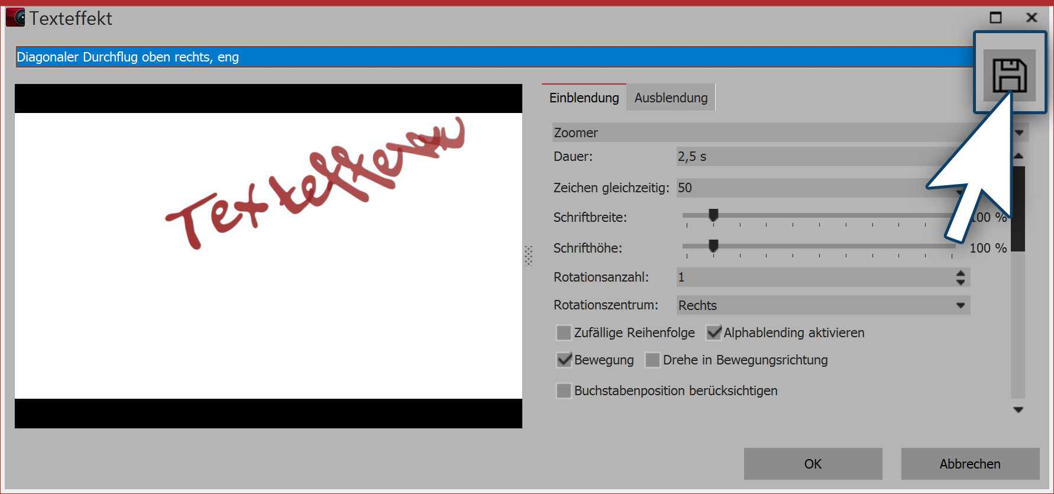
Task: Click the save effect floppy disk icon
Action: click(1009, 75)
